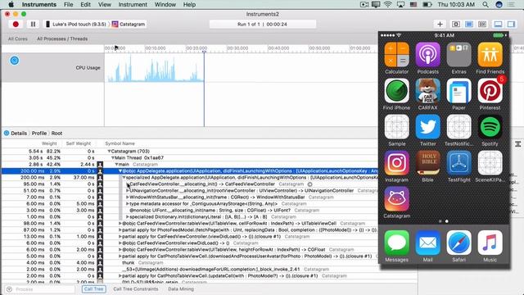Image resolution: width=524 pixels, height=295 pixels.
Task: Open the Instagram app
Action: point(396,163)
